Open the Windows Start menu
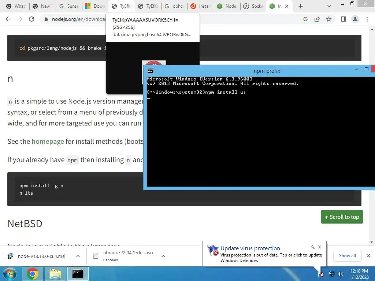Viewport: 375px width, 281px height. coord(10,274)
